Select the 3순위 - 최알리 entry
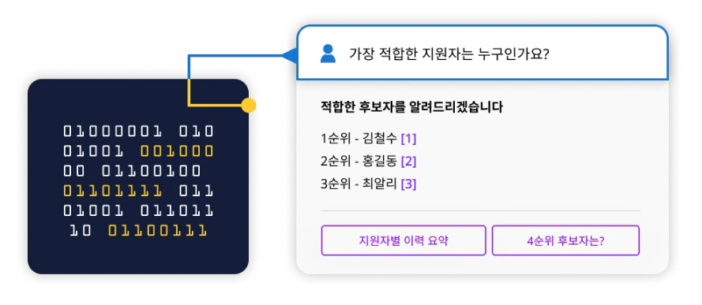The height and width of the screenshot is (305, 702). pyautogui.click(x=359, y=184)
